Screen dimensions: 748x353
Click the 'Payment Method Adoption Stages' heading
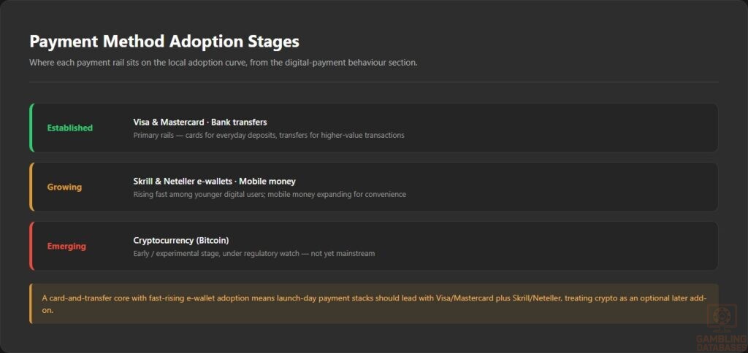point(164,42)
